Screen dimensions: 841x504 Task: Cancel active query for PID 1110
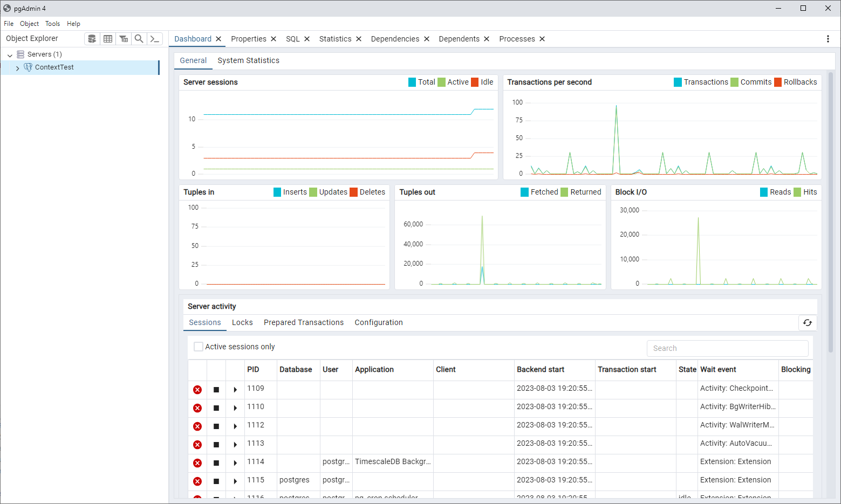point(216,408)
